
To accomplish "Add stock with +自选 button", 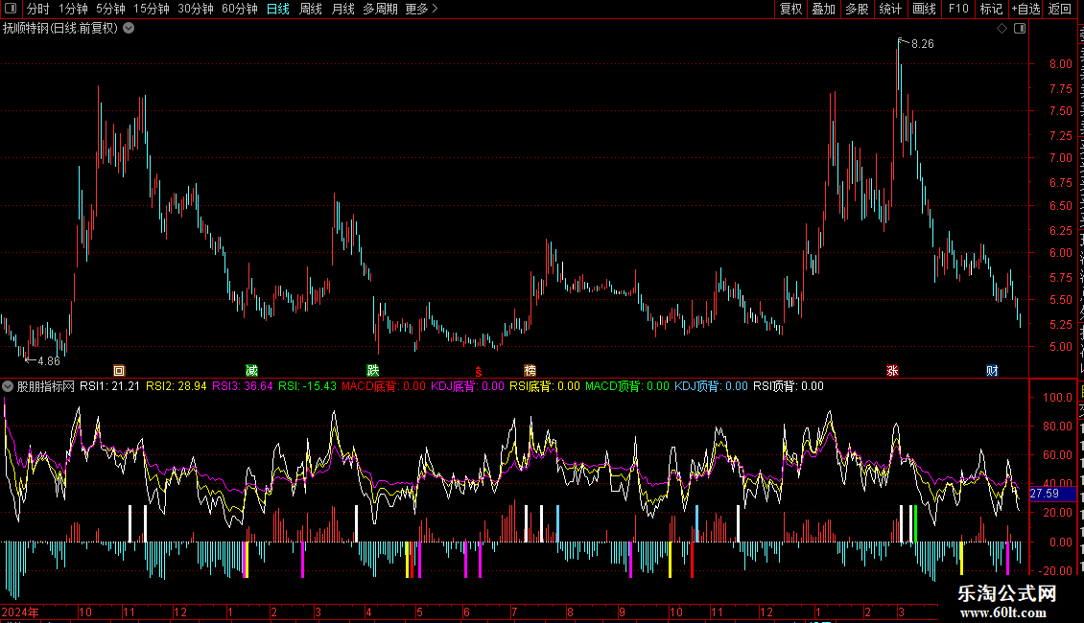I will 1025,9.
